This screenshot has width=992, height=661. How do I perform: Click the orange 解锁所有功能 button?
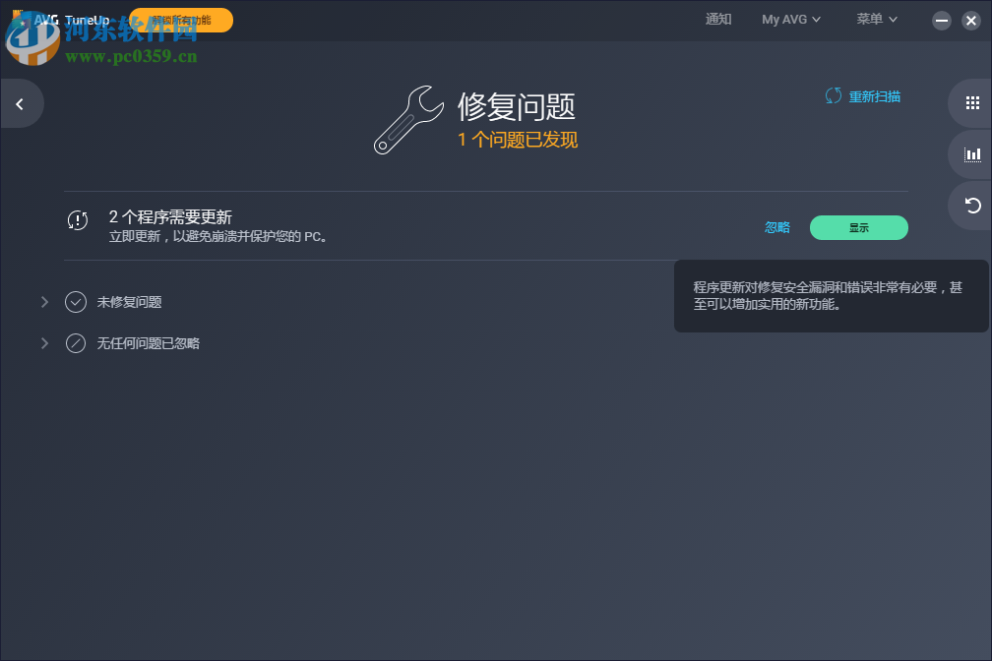tap(180, 19)
